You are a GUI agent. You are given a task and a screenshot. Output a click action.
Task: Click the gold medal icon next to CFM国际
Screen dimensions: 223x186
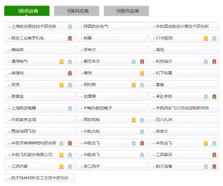[x=206, y=38]
